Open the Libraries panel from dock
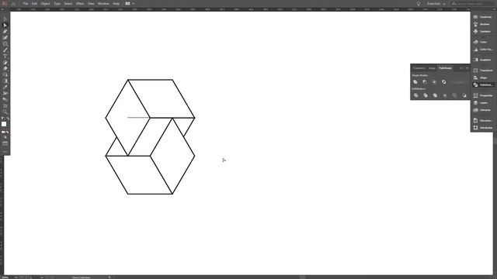This screenshot has width=497, height=279. (482, 110)
